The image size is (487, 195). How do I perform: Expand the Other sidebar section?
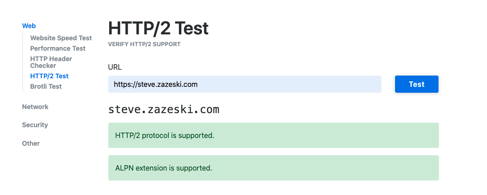coord(31,143)
